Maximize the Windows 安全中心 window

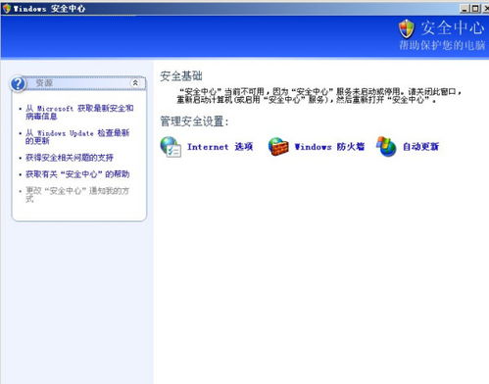[x=475, y=9]
